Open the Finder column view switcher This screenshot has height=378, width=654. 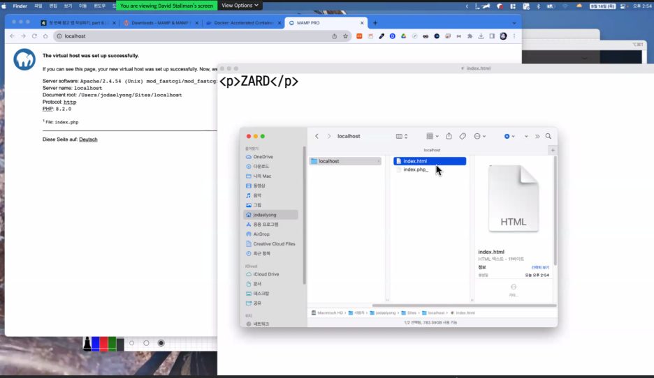point(401,136)
